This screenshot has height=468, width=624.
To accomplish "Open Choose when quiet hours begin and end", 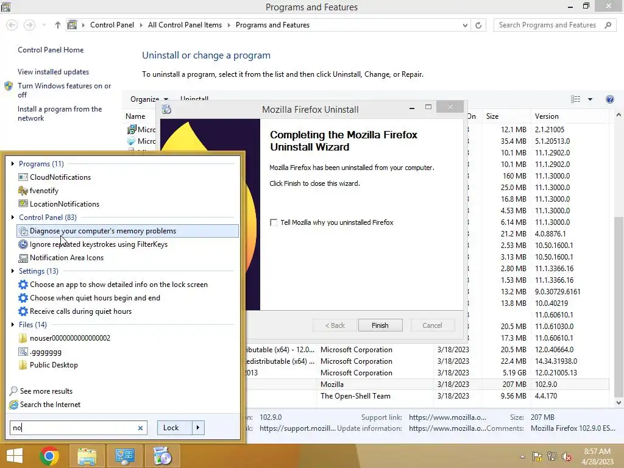I will click(127, 297).
